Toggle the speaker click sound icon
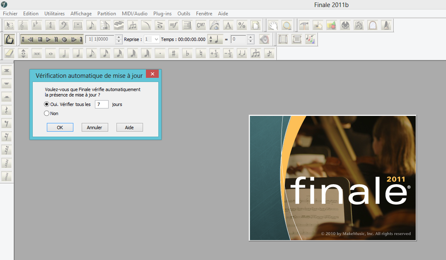Image resolution: width=446 pixels, height=260 pixels. [x=264, y=39]
